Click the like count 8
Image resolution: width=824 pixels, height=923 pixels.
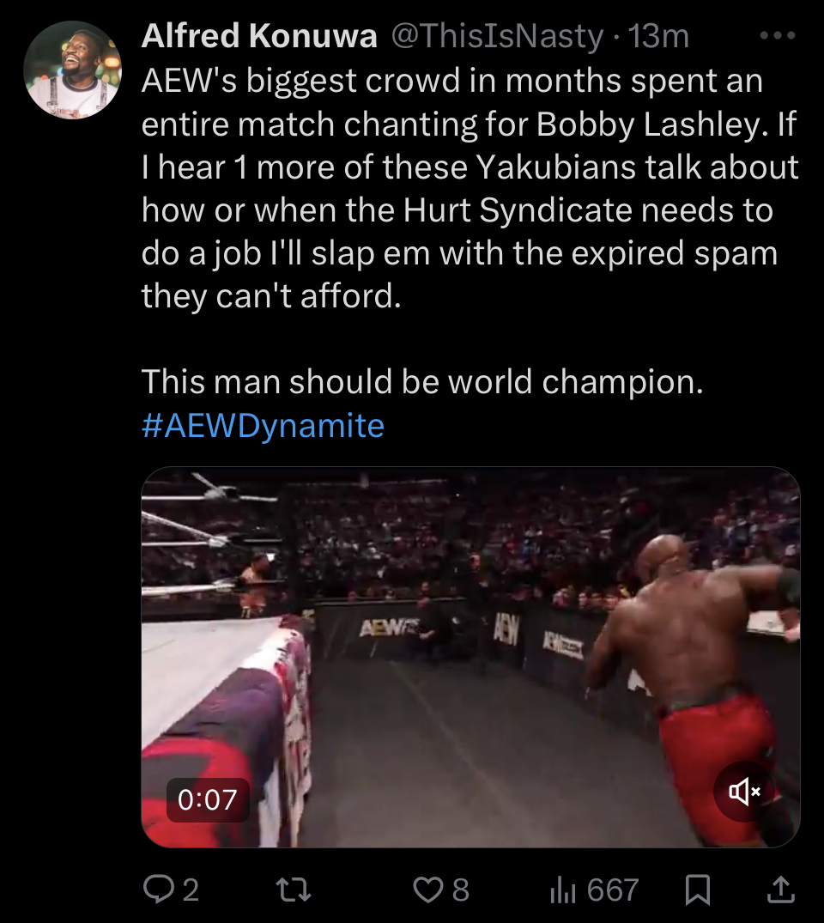(460, 890)
